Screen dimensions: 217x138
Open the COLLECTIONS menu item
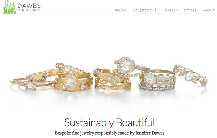pos(145,11)
